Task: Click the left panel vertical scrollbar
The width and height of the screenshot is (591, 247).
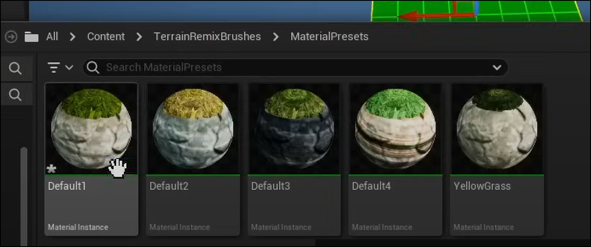Action: pyautogui.click(x=24, y=196)
